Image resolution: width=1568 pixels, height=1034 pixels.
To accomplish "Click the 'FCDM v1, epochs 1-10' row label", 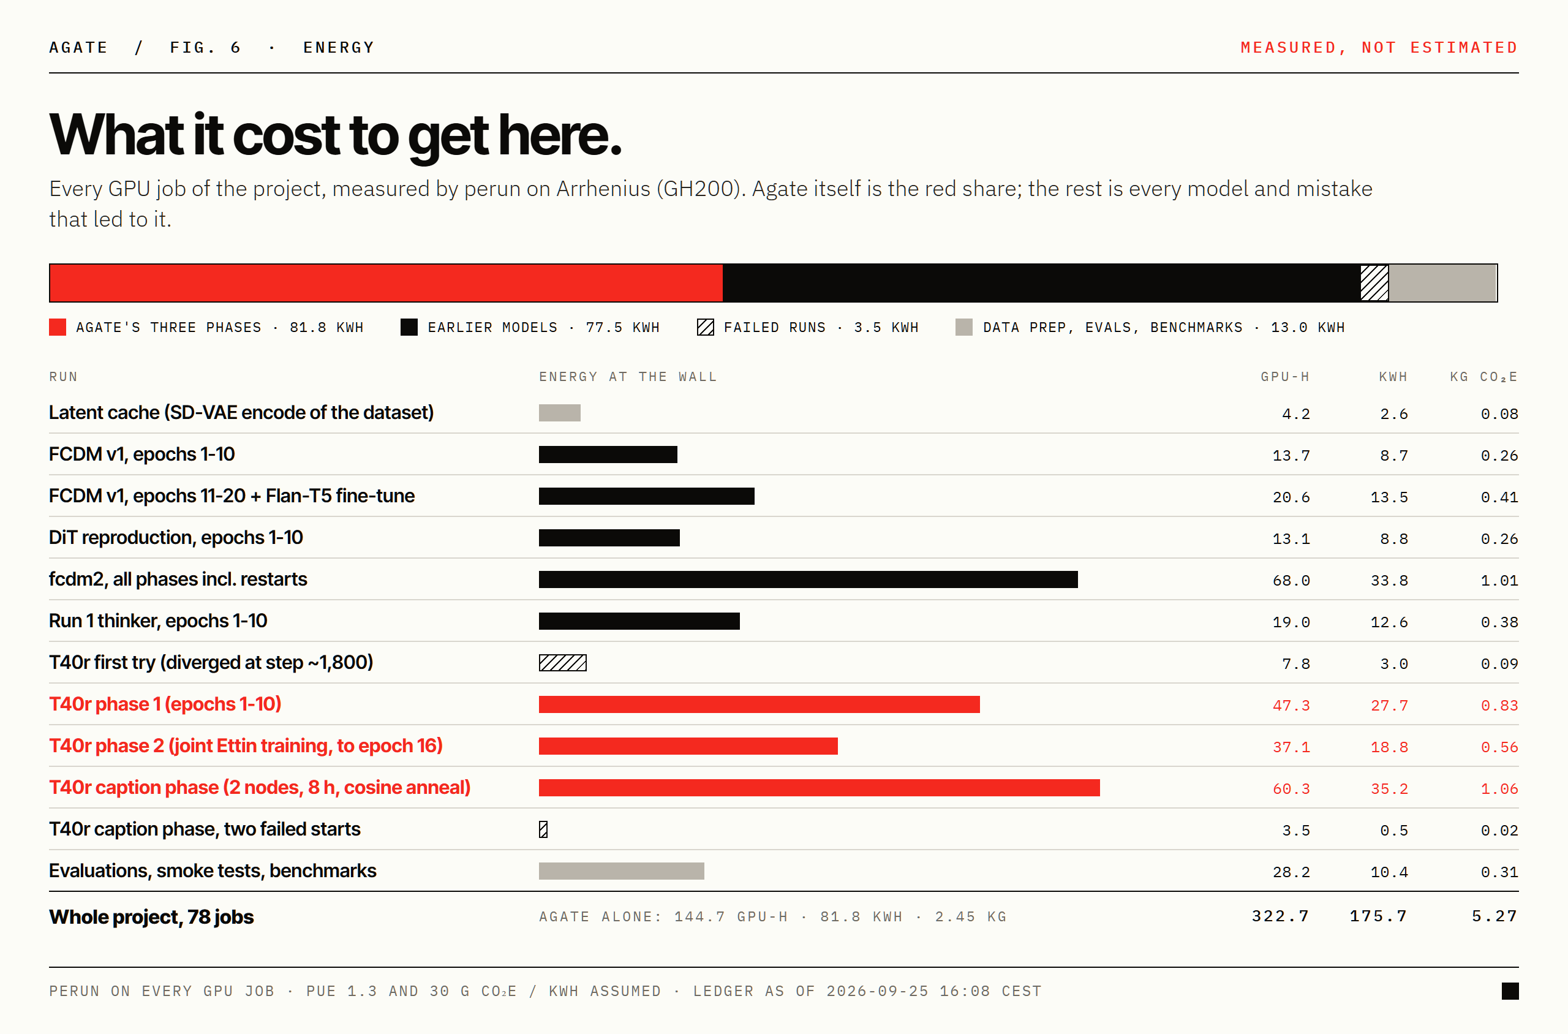I will (141, 455).
